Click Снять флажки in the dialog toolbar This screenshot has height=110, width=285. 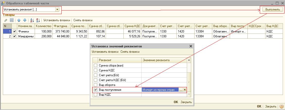(130, 52)
